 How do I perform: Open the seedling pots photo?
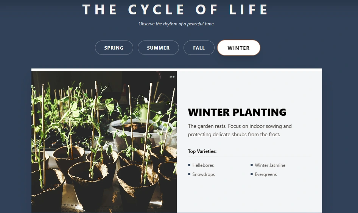(x=104, y=141)
